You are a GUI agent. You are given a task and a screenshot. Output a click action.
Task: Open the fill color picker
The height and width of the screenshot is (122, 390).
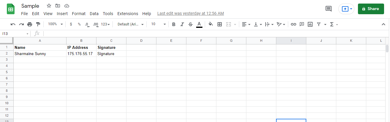pos(210,24)
